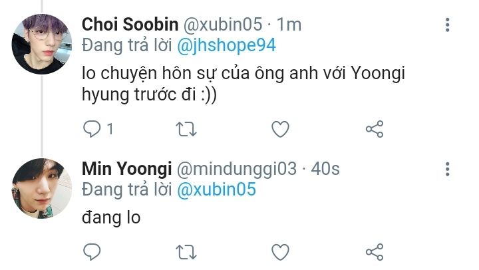The image size is (479, 270).
Task: Open Min Yoongi's profile picture
Action: tap(41, 188)
